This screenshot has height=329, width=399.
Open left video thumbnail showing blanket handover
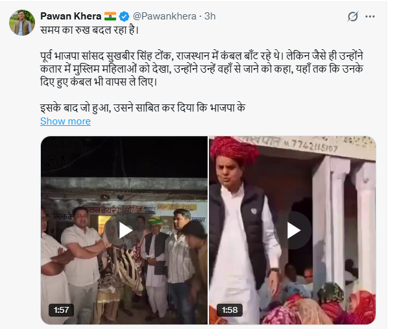[124, 230]
